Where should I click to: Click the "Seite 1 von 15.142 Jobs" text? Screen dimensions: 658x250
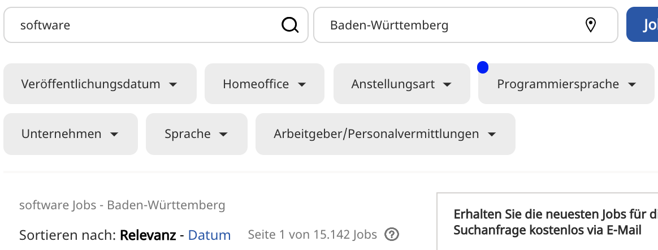tap(313, 235)
